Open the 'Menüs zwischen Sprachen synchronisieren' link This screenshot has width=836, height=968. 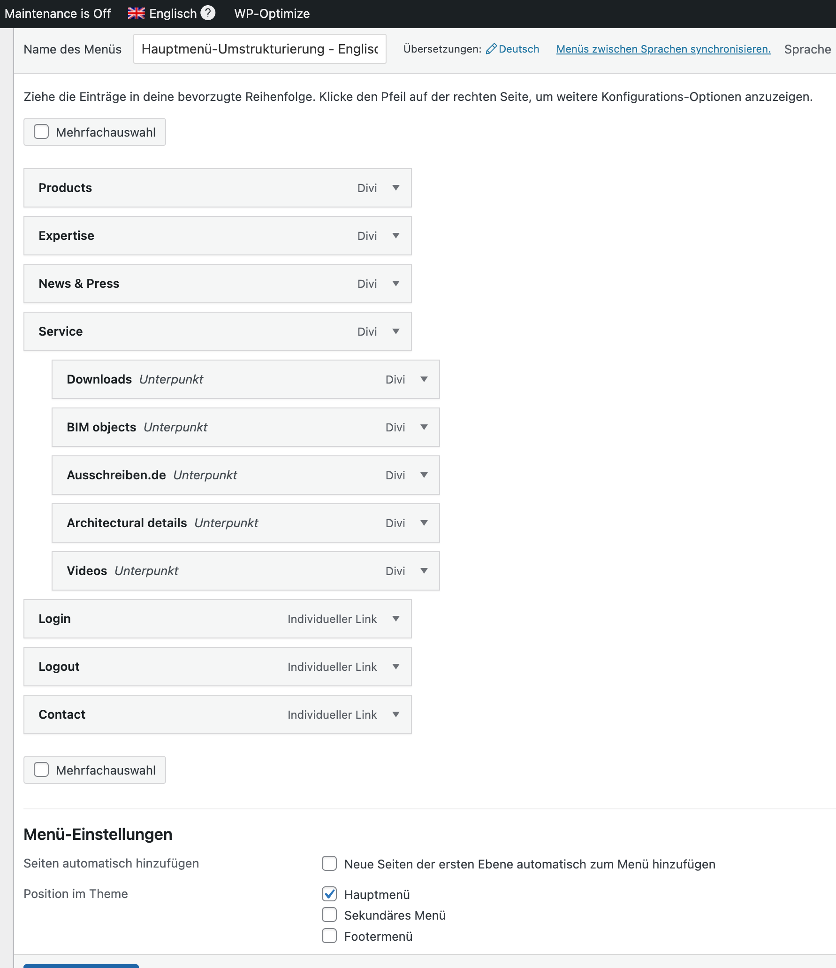tap(663, 49)
